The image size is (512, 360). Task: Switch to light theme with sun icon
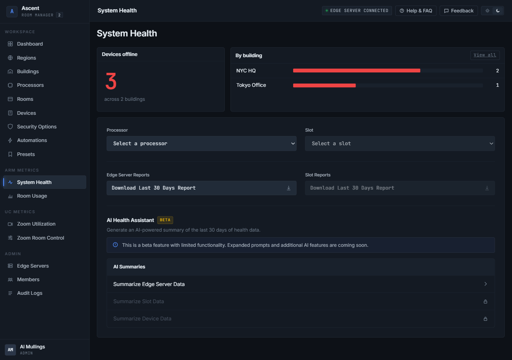click(487, 11)
